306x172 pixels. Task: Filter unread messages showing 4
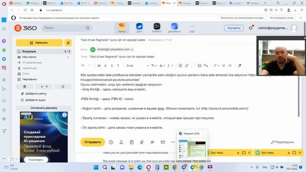click(44, 86)
